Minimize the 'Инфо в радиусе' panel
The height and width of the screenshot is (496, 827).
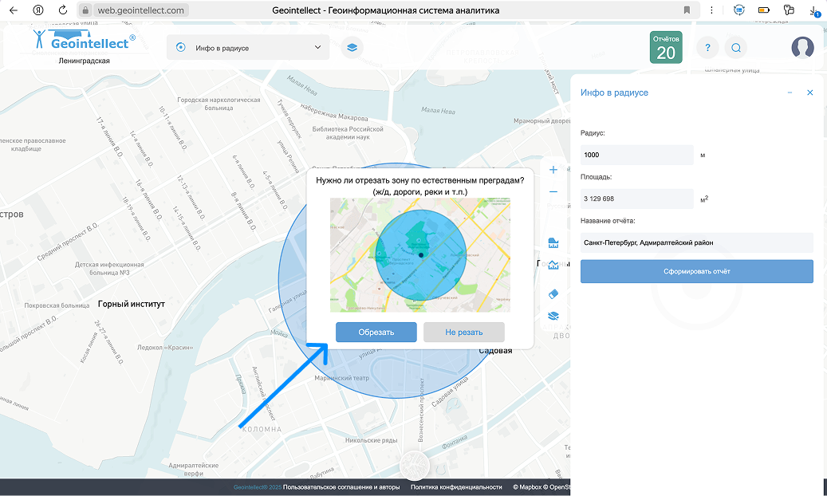tap(790, 93)
